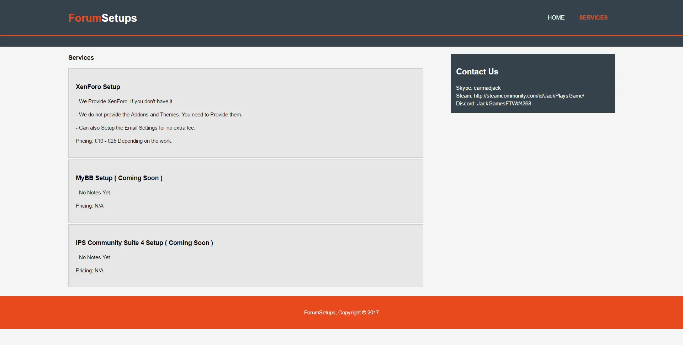The height and width of the screenshot is (345, 683).
Task: Select the MyBB Setup ( Coming Soon ) heading
Action: pos(119,178)
